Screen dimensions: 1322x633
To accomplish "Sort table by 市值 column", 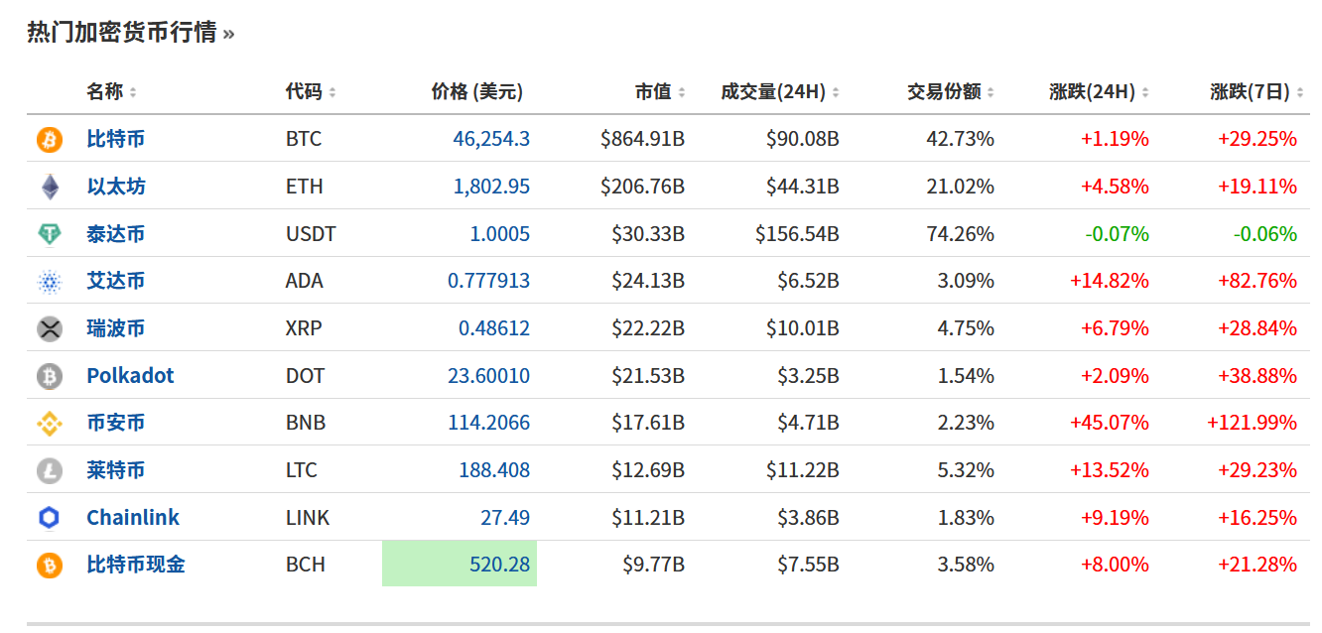I will tap(660, 91).
